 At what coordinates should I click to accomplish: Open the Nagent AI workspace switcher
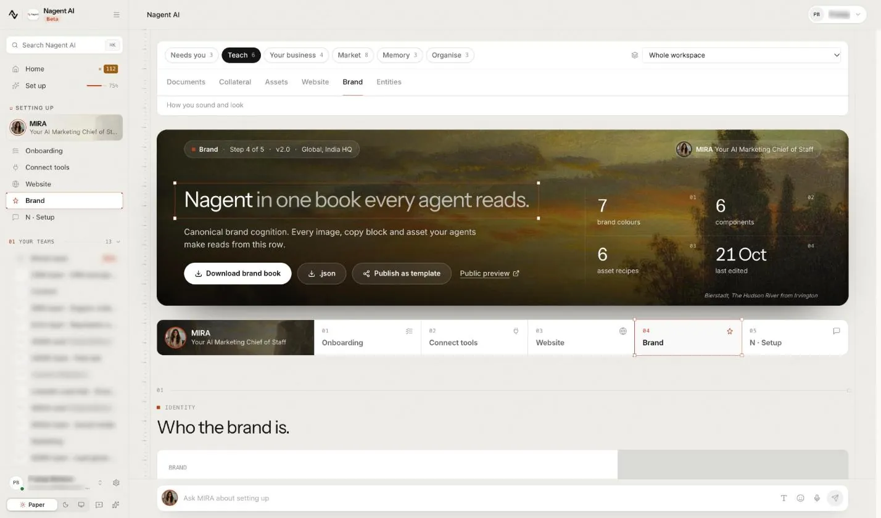click(x=52, y=15)
